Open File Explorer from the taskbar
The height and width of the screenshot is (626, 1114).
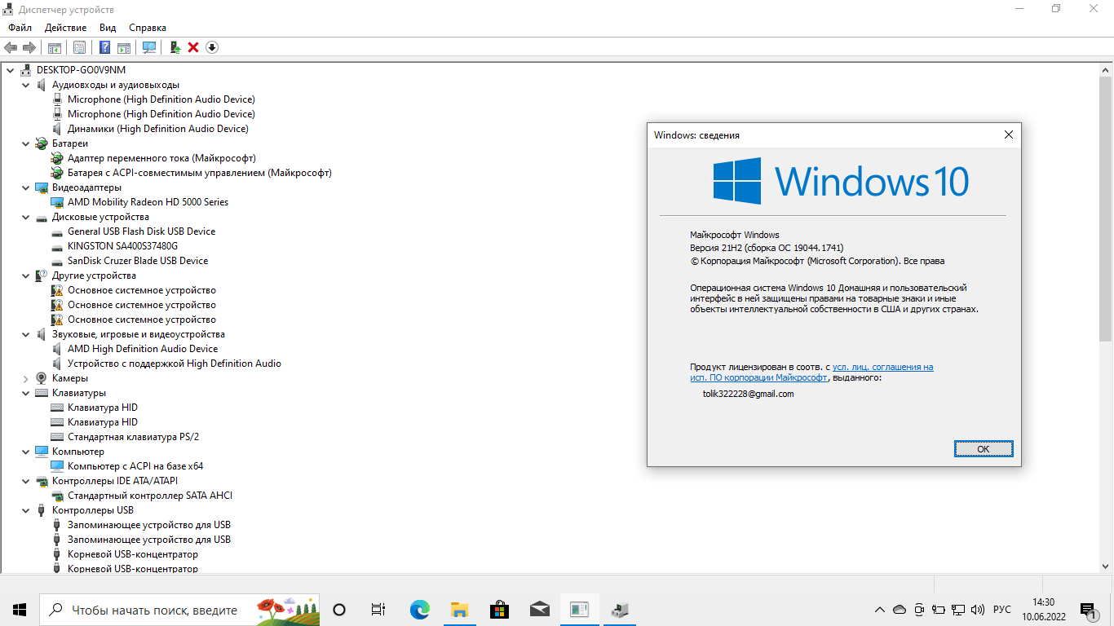(x=459, y=610)
